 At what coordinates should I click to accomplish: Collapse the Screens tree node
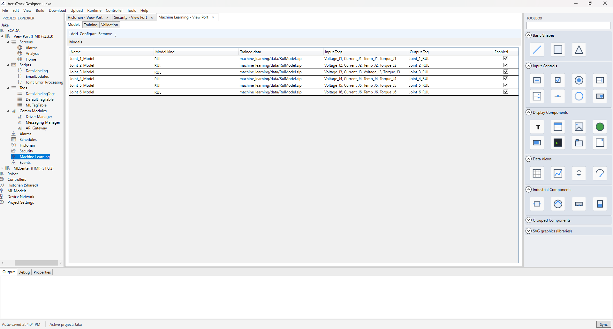[8, 42]
